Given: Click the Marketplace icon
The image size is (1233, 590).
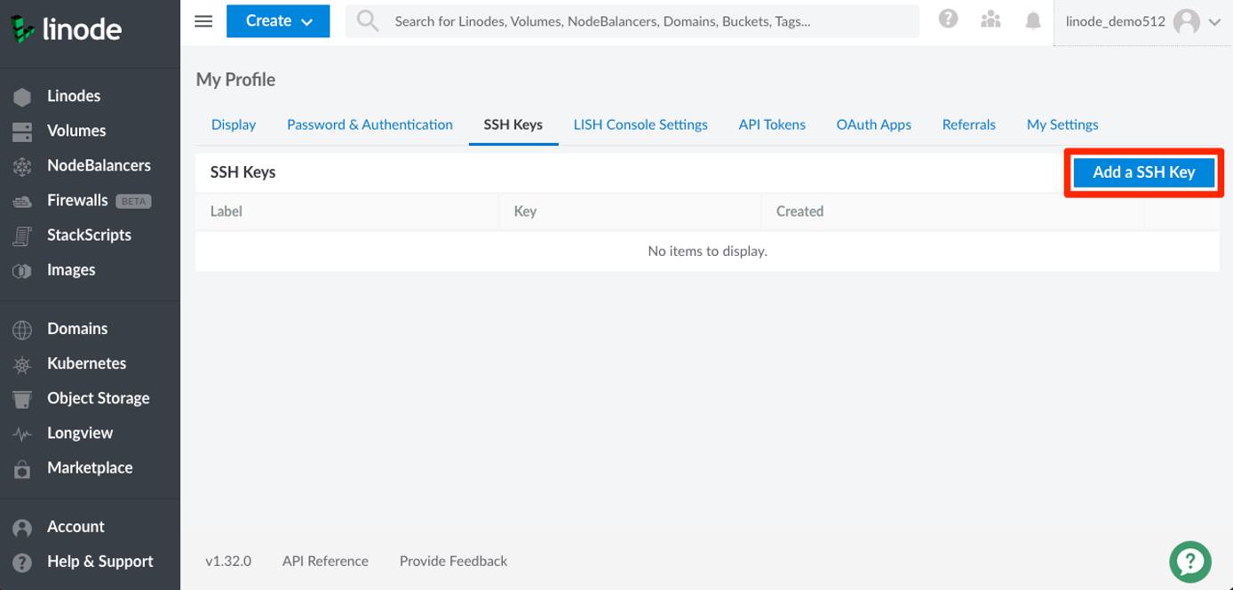Looking at the screenshot, I should click(21, 467).
